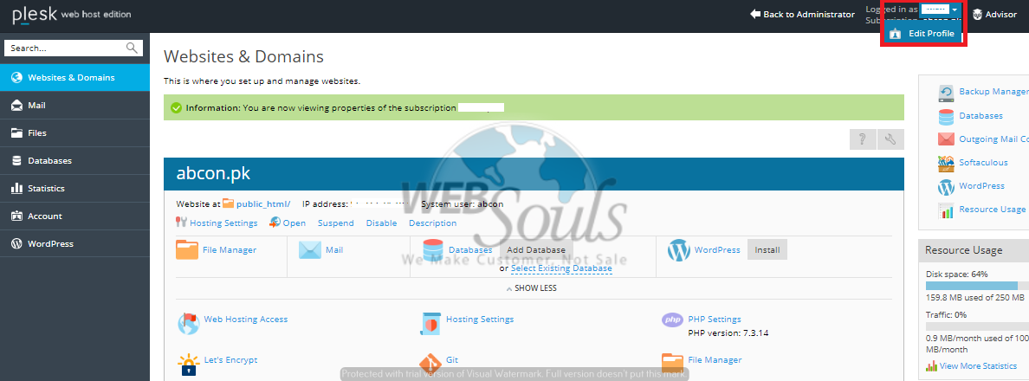The width and height of the screenshot is (1029, 381).
Task: Click the Traffic usage bar
Action: pyautogui.click(x=977, y=326)
